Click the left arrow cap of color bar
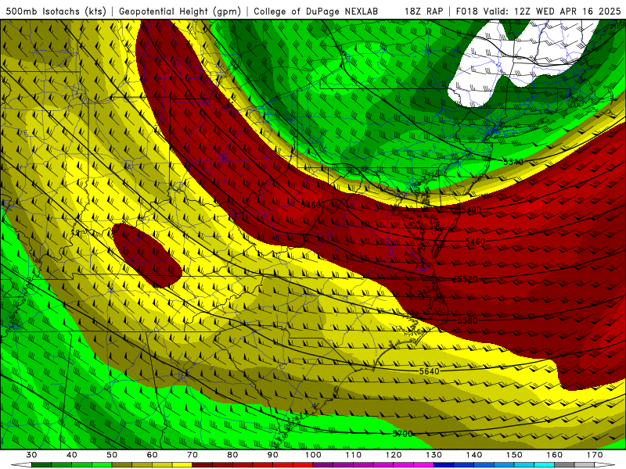 tap(21, 465)
